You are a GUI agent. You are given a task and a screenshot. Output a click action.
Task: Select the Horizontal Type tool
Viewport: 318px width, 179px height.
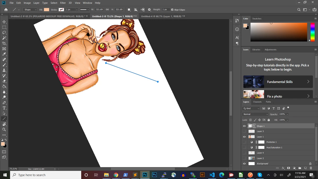(4, 108)
